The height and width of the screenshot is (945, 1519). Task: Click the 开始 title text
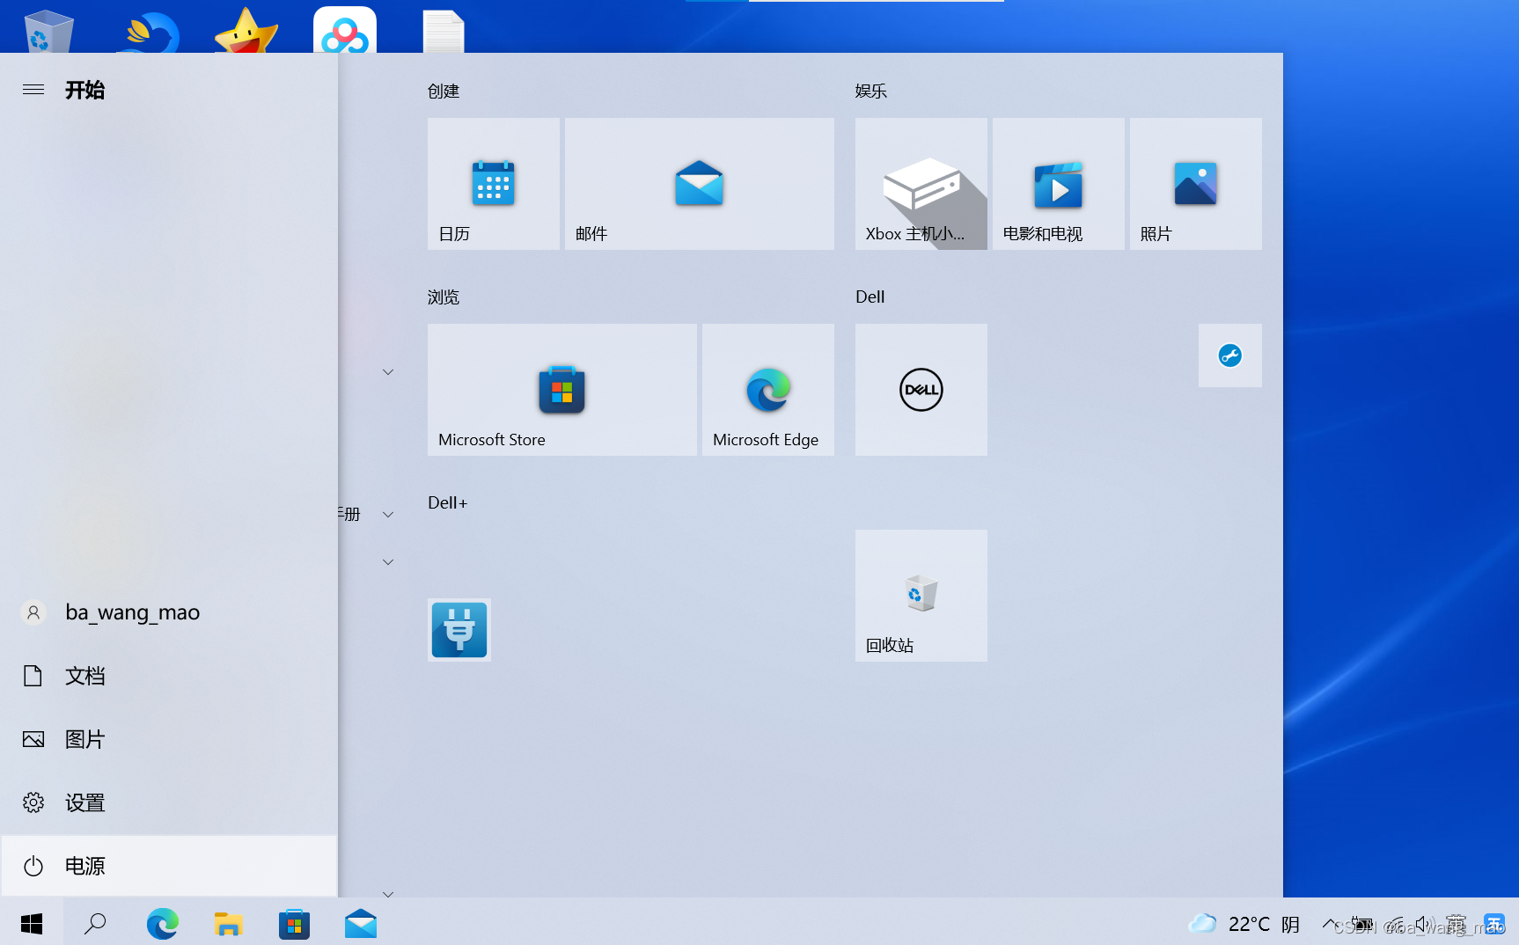pos(84,90)
